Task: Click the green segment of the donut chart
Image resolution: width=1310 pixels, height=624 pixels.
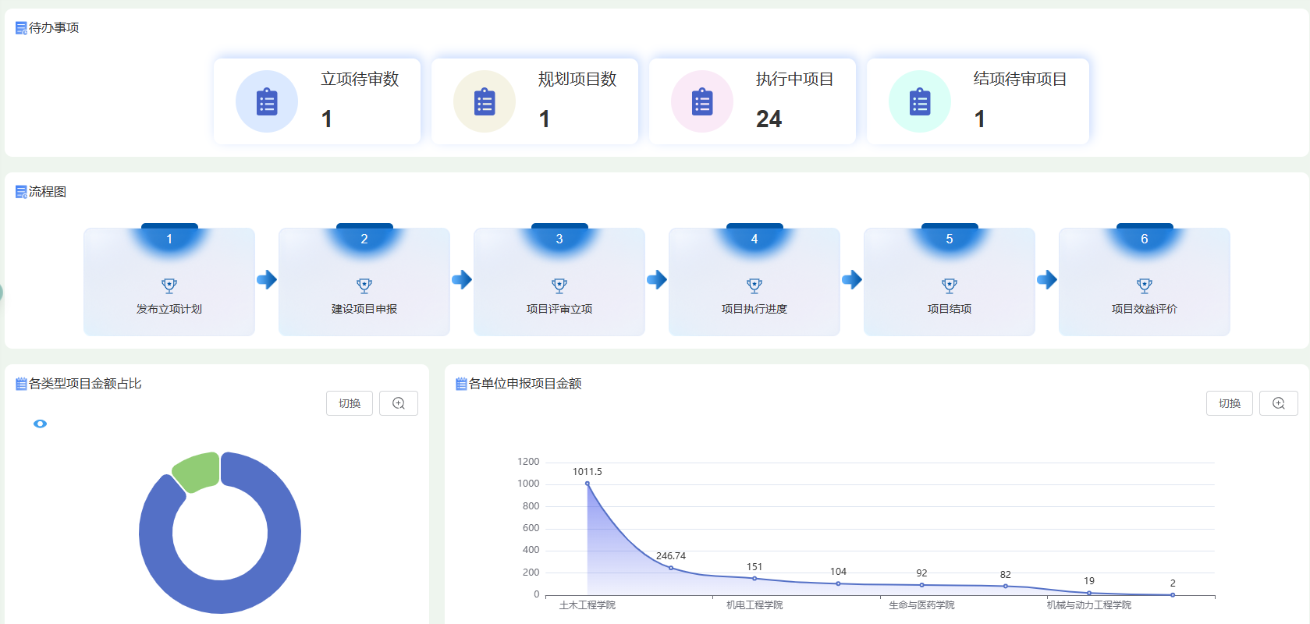Action: (198, 471)
